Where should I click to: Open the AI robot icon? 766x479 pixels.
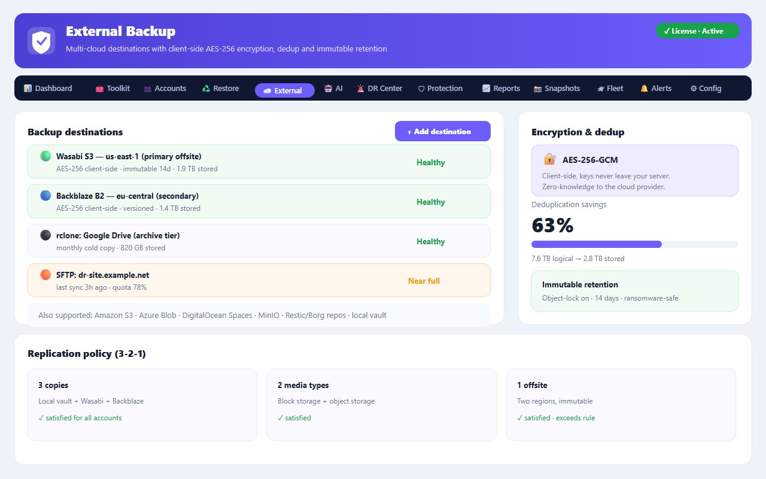click(328, 89)
